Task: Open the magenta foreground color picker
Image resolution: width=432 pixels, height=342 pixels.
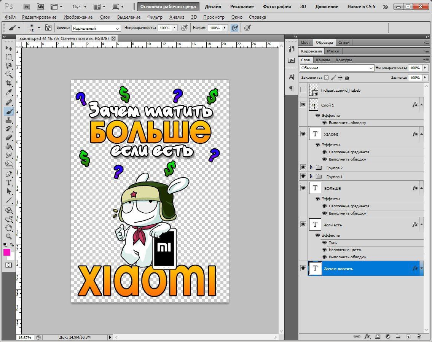Action: click(x=6, y=252)
